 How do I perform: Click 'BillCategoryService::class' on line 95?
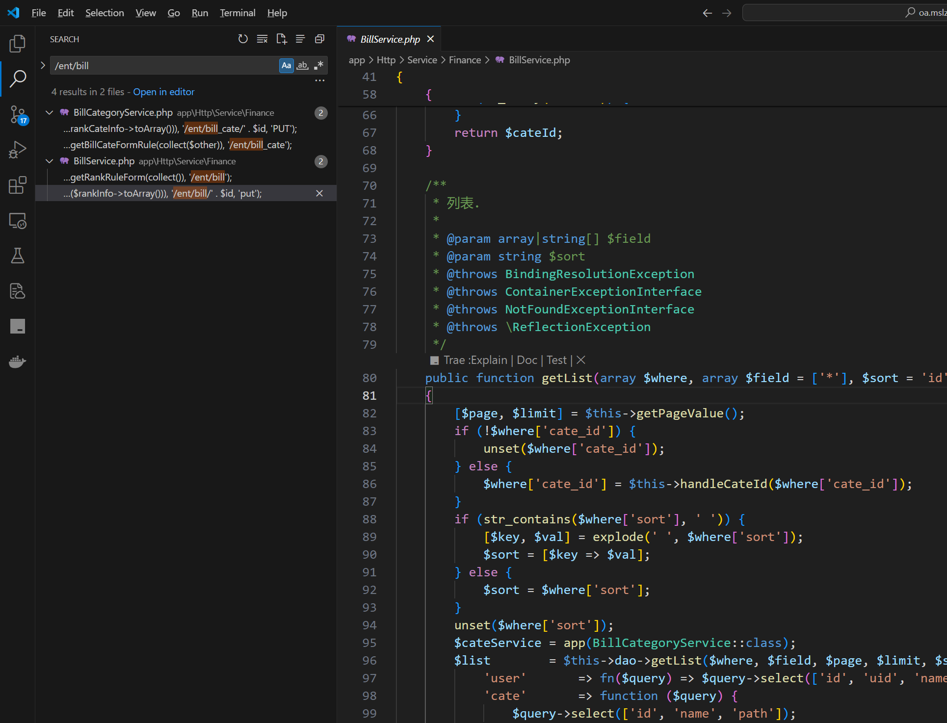pos(687,643)
